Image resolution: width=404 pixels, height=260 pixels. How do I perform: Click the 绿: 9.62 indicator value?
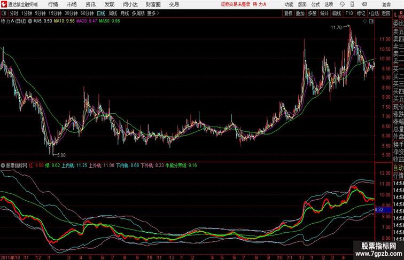click(52, 166)
